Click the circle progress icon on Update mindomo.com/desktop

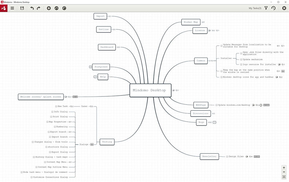(x=261, y=105)
